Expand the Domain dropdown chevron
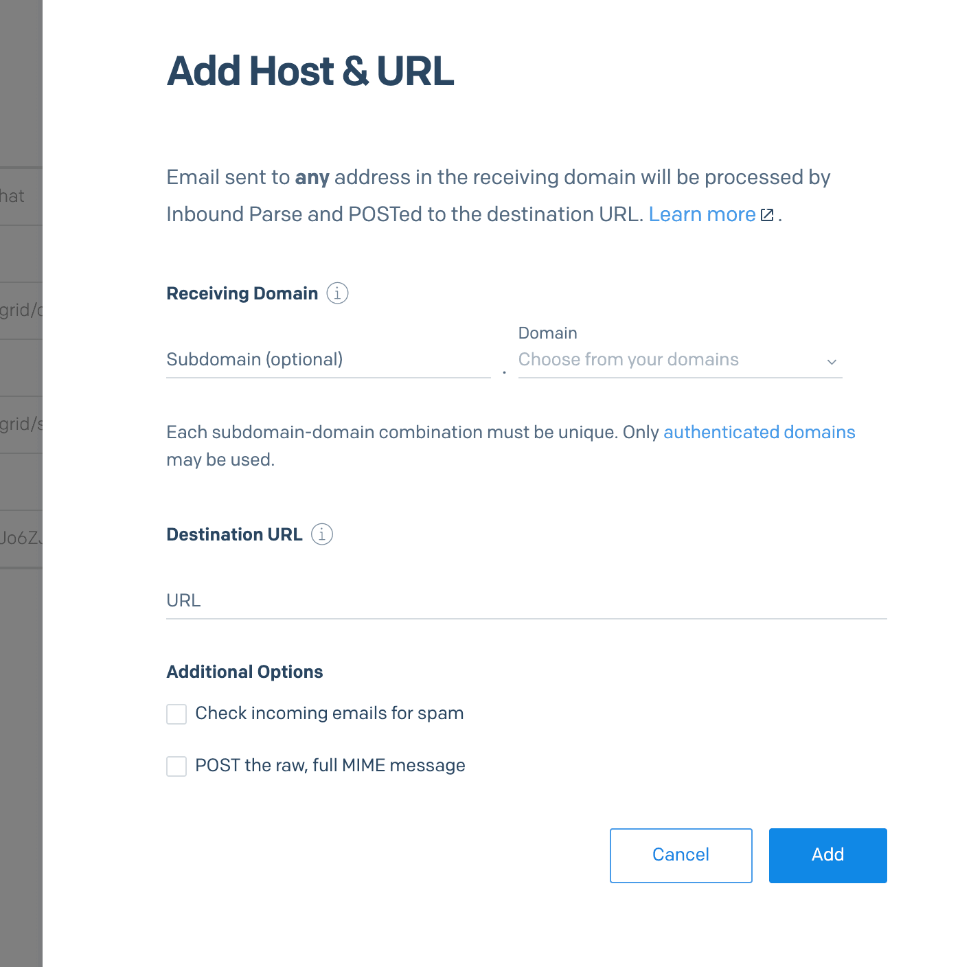 [832, 361]
